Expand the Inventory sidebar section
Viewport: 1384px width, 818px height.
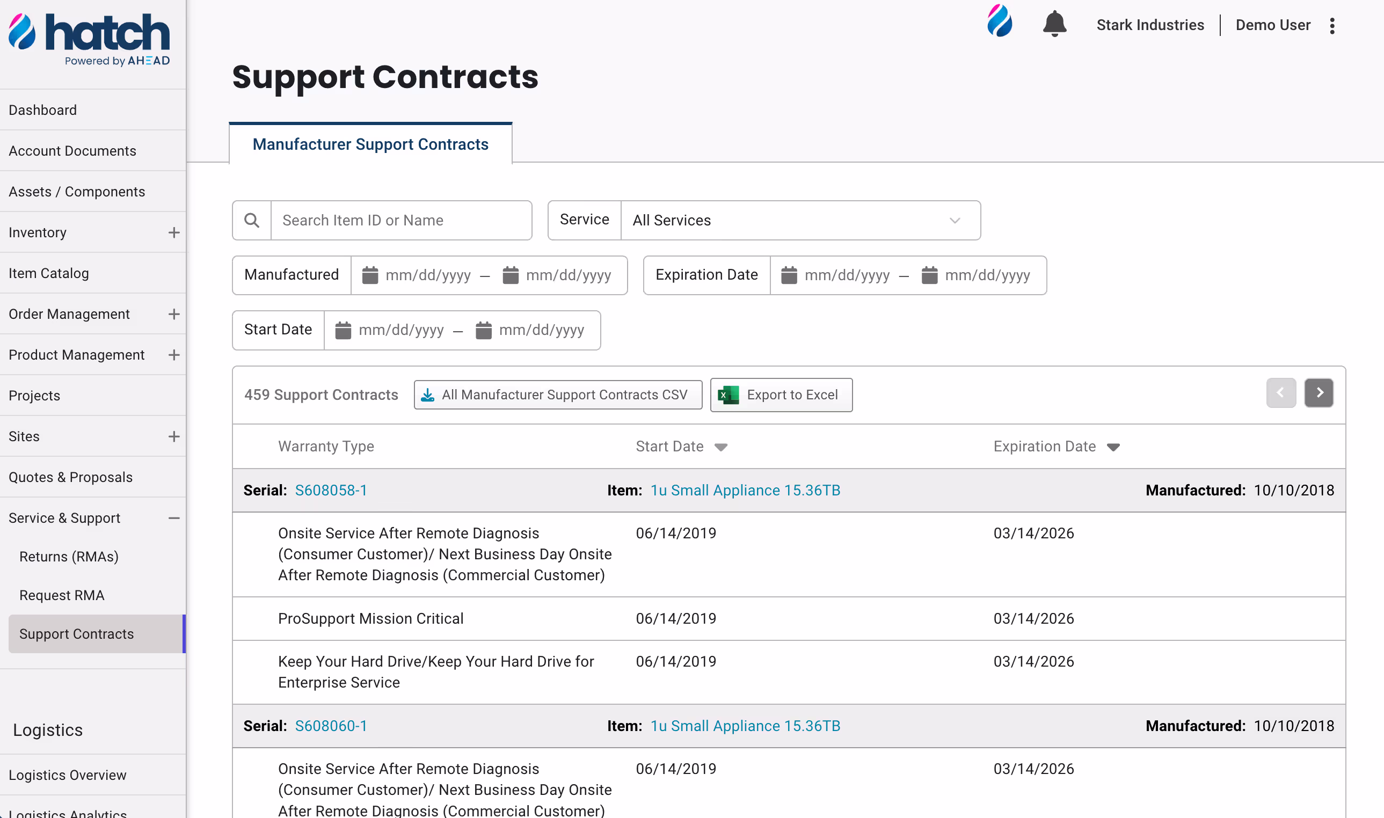173,232
